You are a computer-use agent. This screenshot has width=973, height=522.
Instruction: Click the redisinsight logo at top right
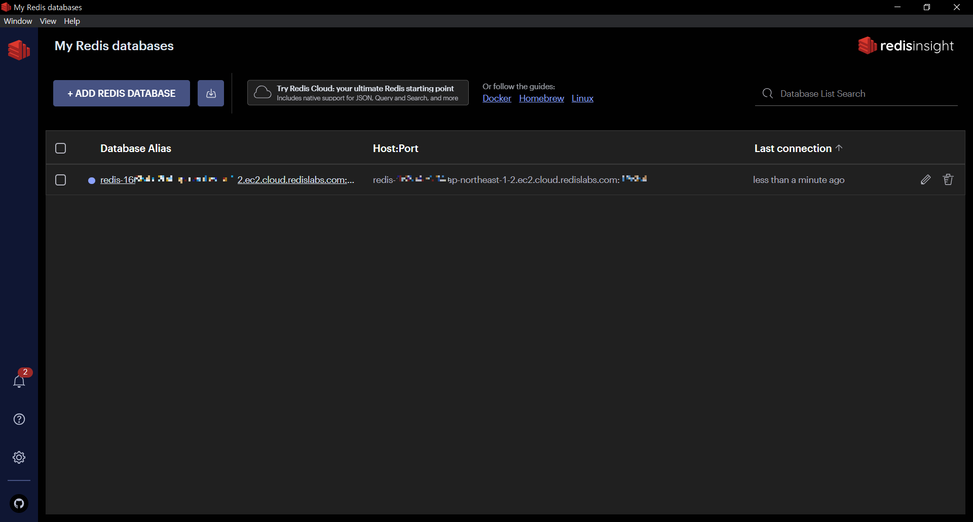click(906, 46)
